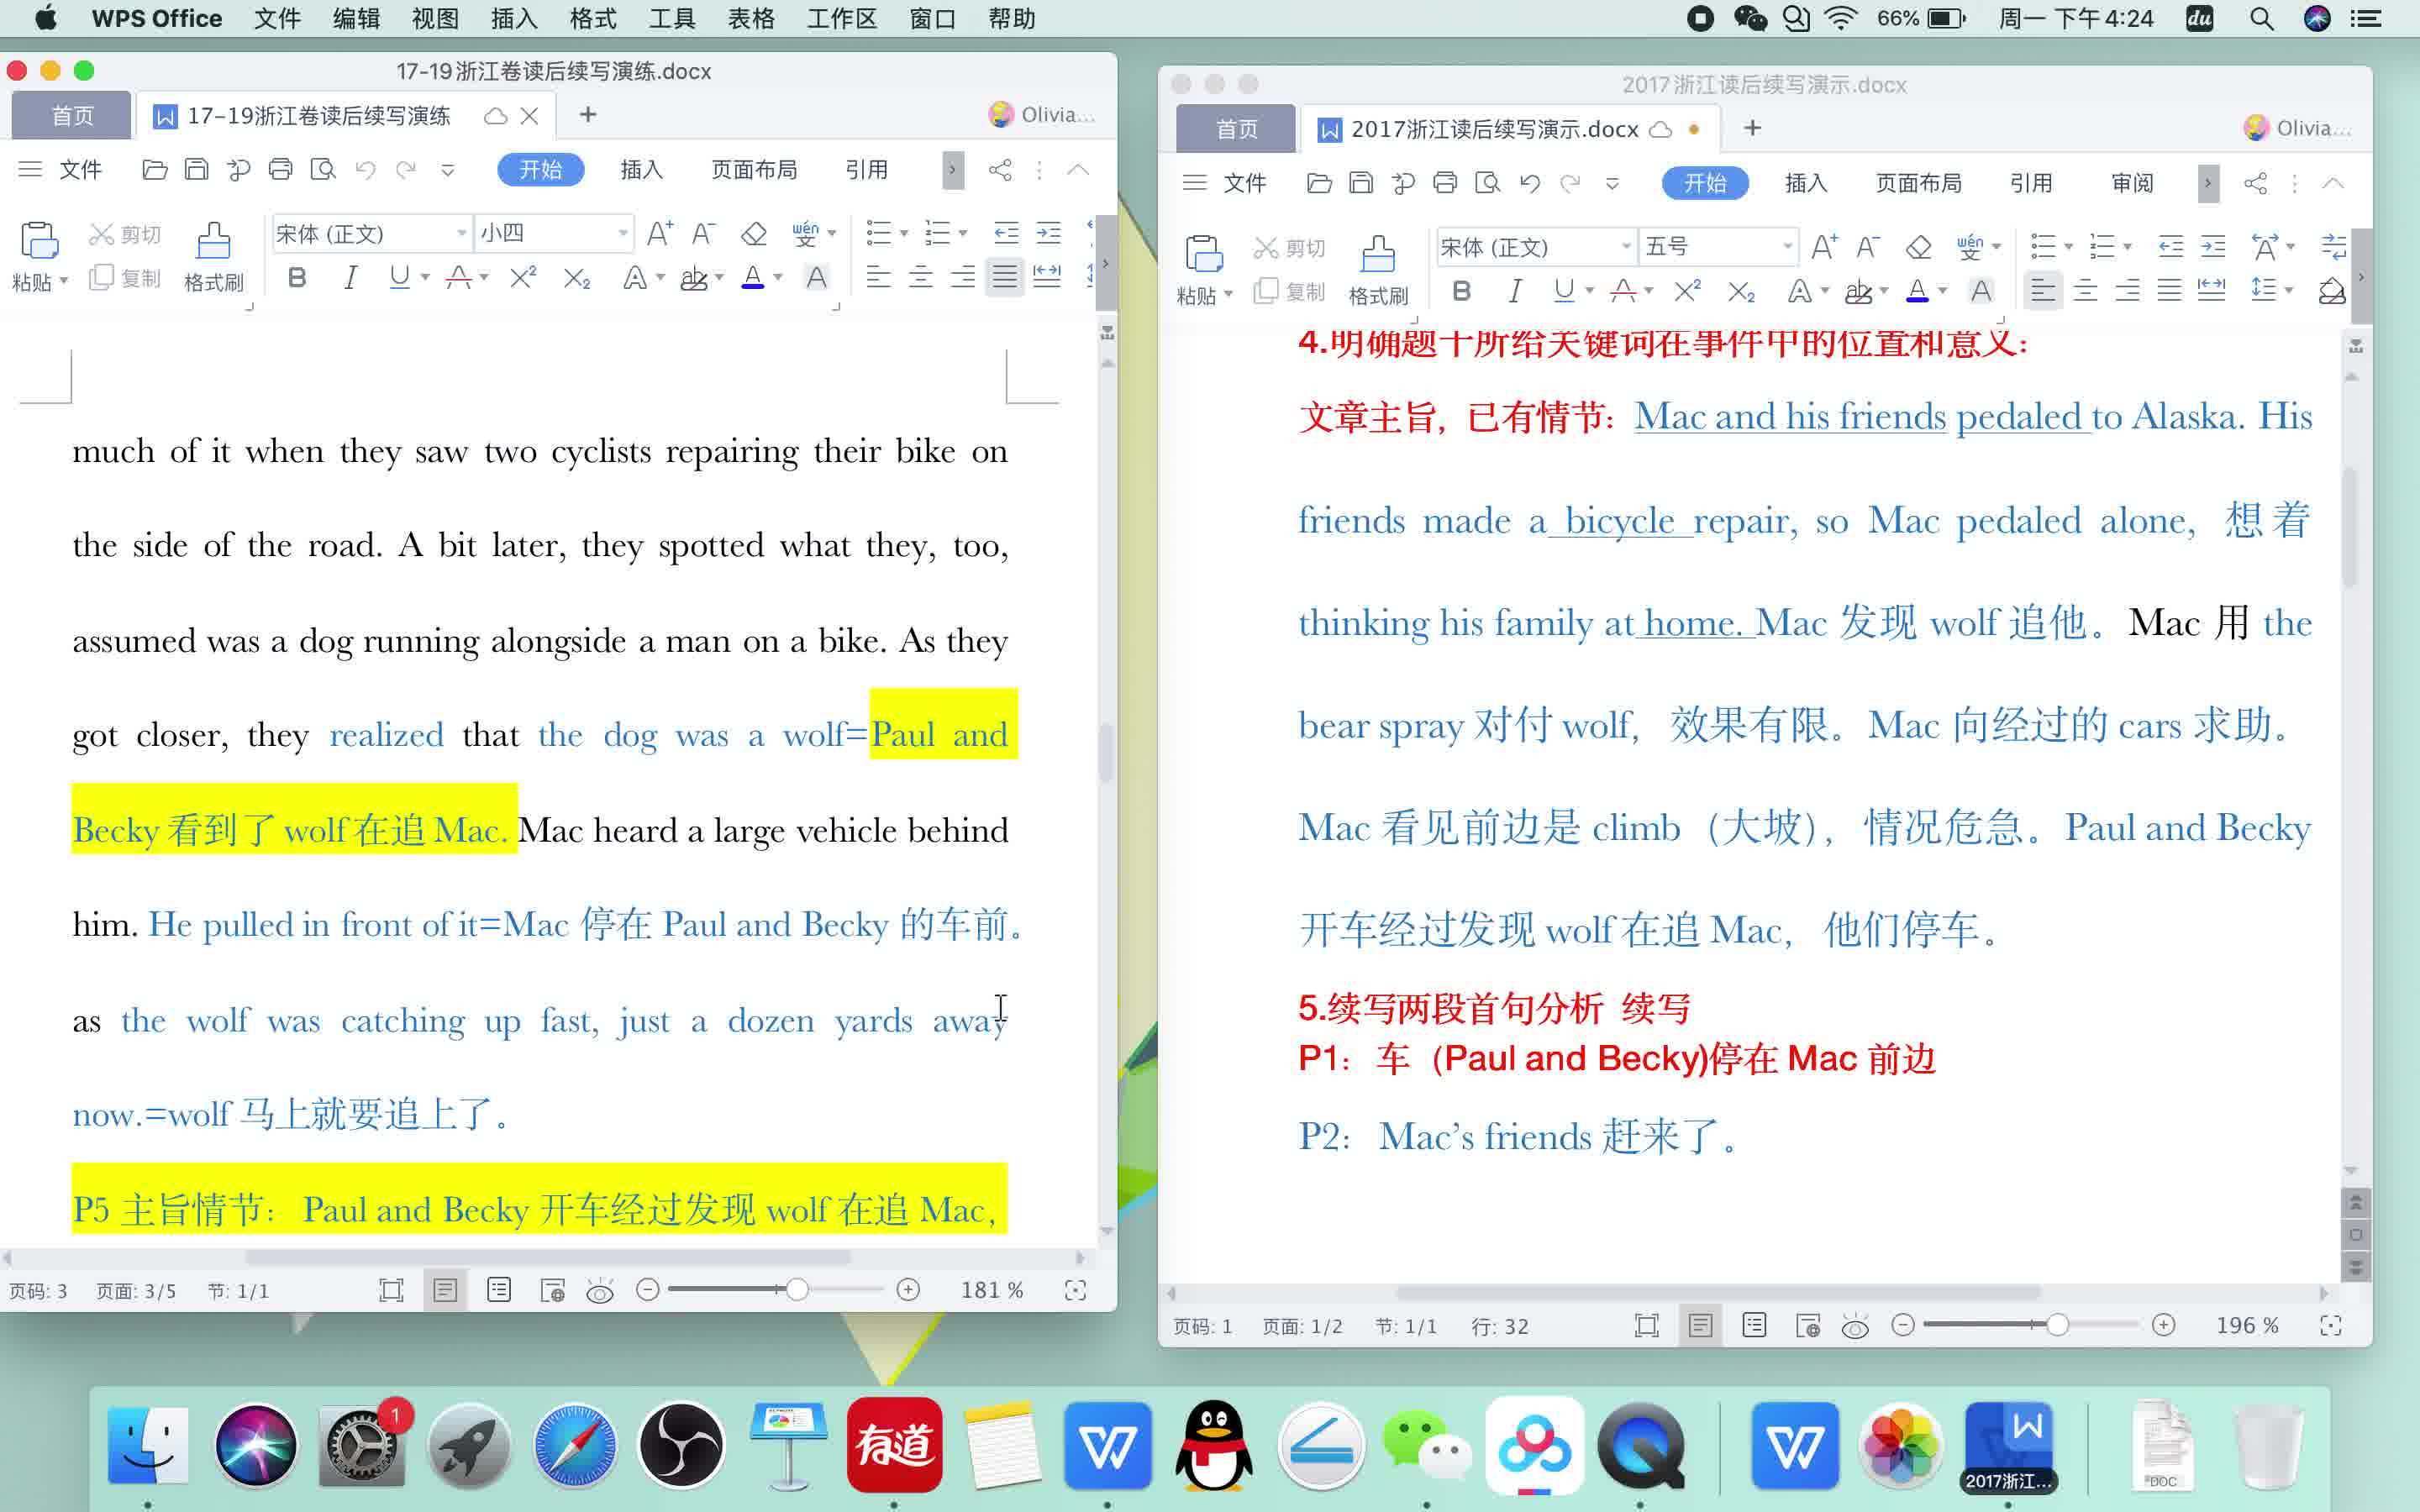Screen dimensions: 2420x1512
Task: Click the 开始 button in right ribbon
Action: (1704, 185)
